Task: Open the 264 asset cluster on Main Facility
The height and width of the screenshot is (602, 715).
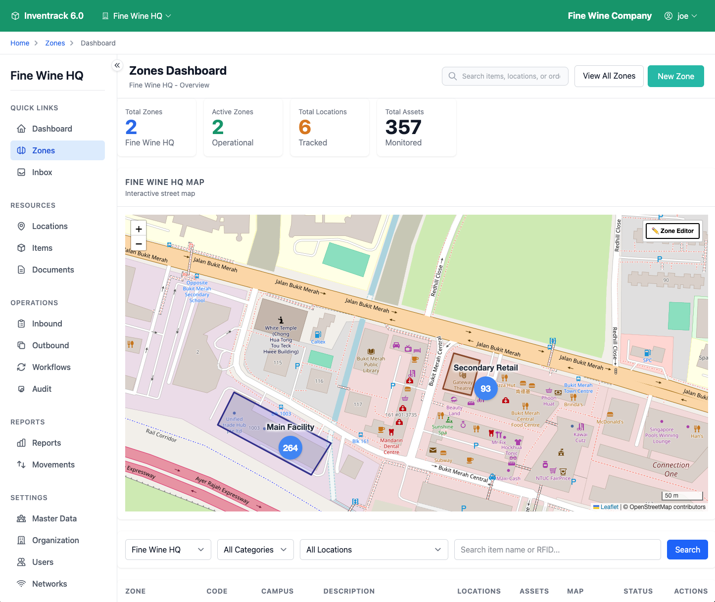Action: click(x=290, y=448)
